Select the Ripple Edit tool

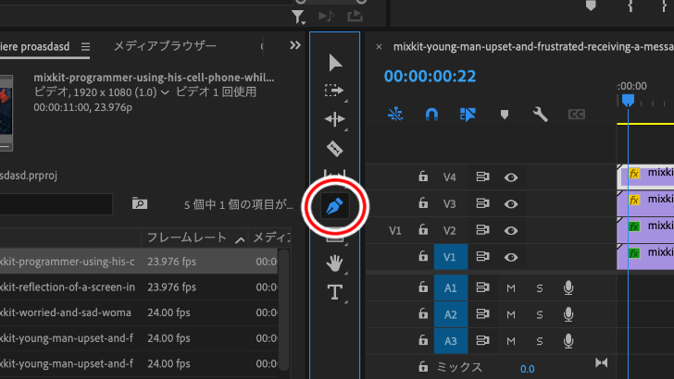[334, 119]
